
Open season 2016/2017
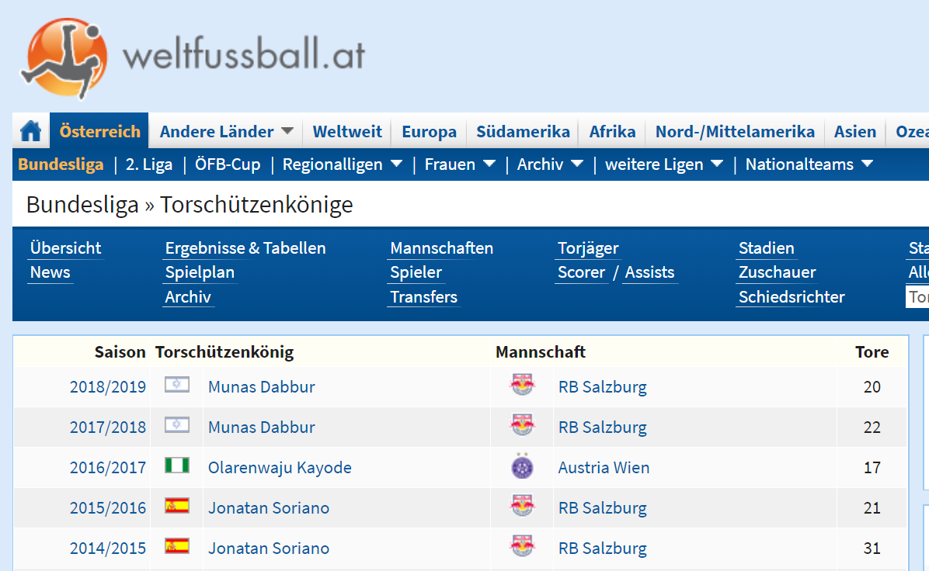click(x=108, y=468)
